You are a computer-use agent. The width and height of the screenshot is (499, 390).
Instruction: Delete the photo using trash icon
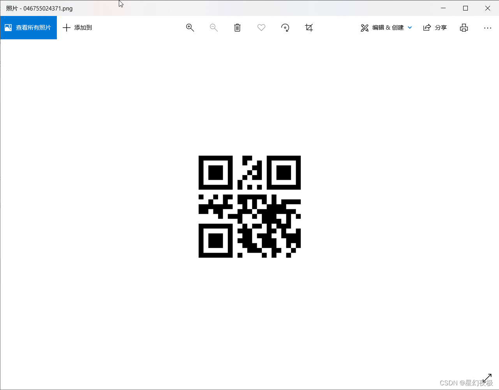point(237,27)
